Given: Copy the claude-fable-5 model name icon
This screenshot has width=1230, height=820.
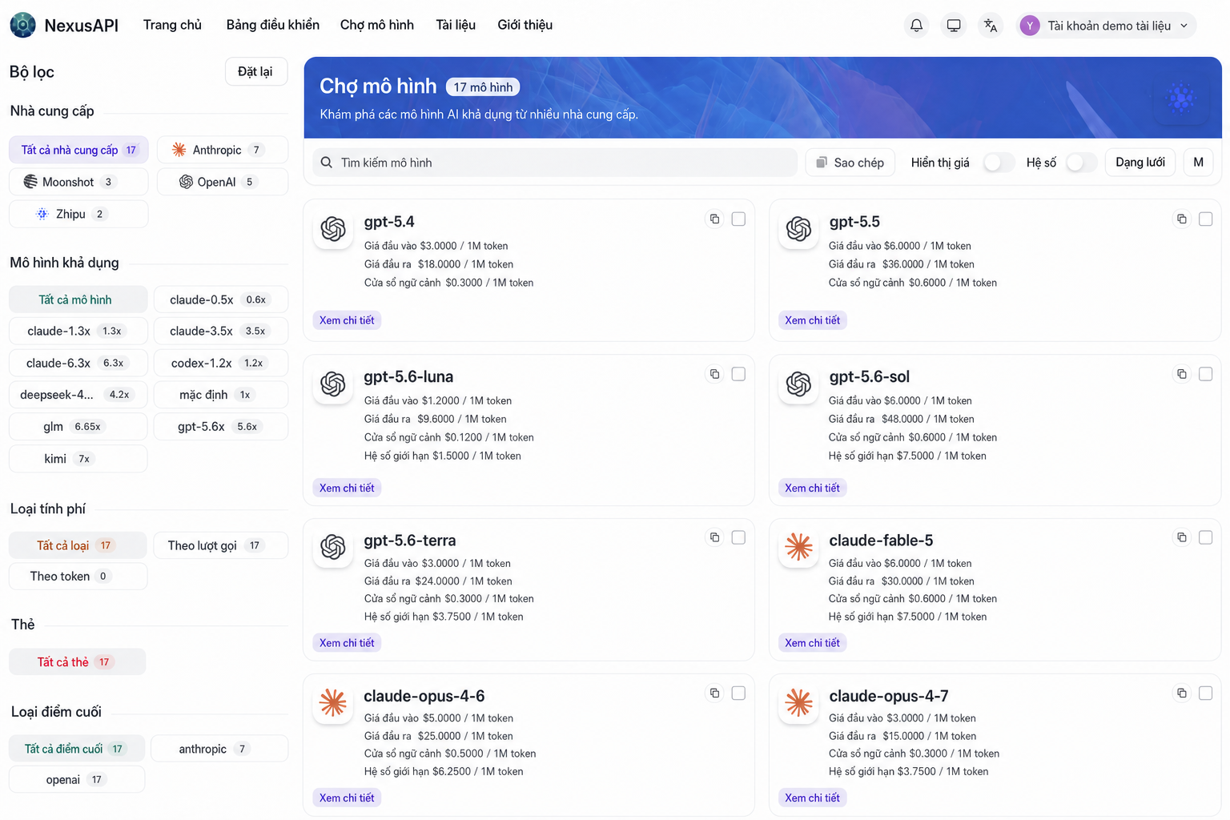Looking at the screenshot, I should point(1181,537).
